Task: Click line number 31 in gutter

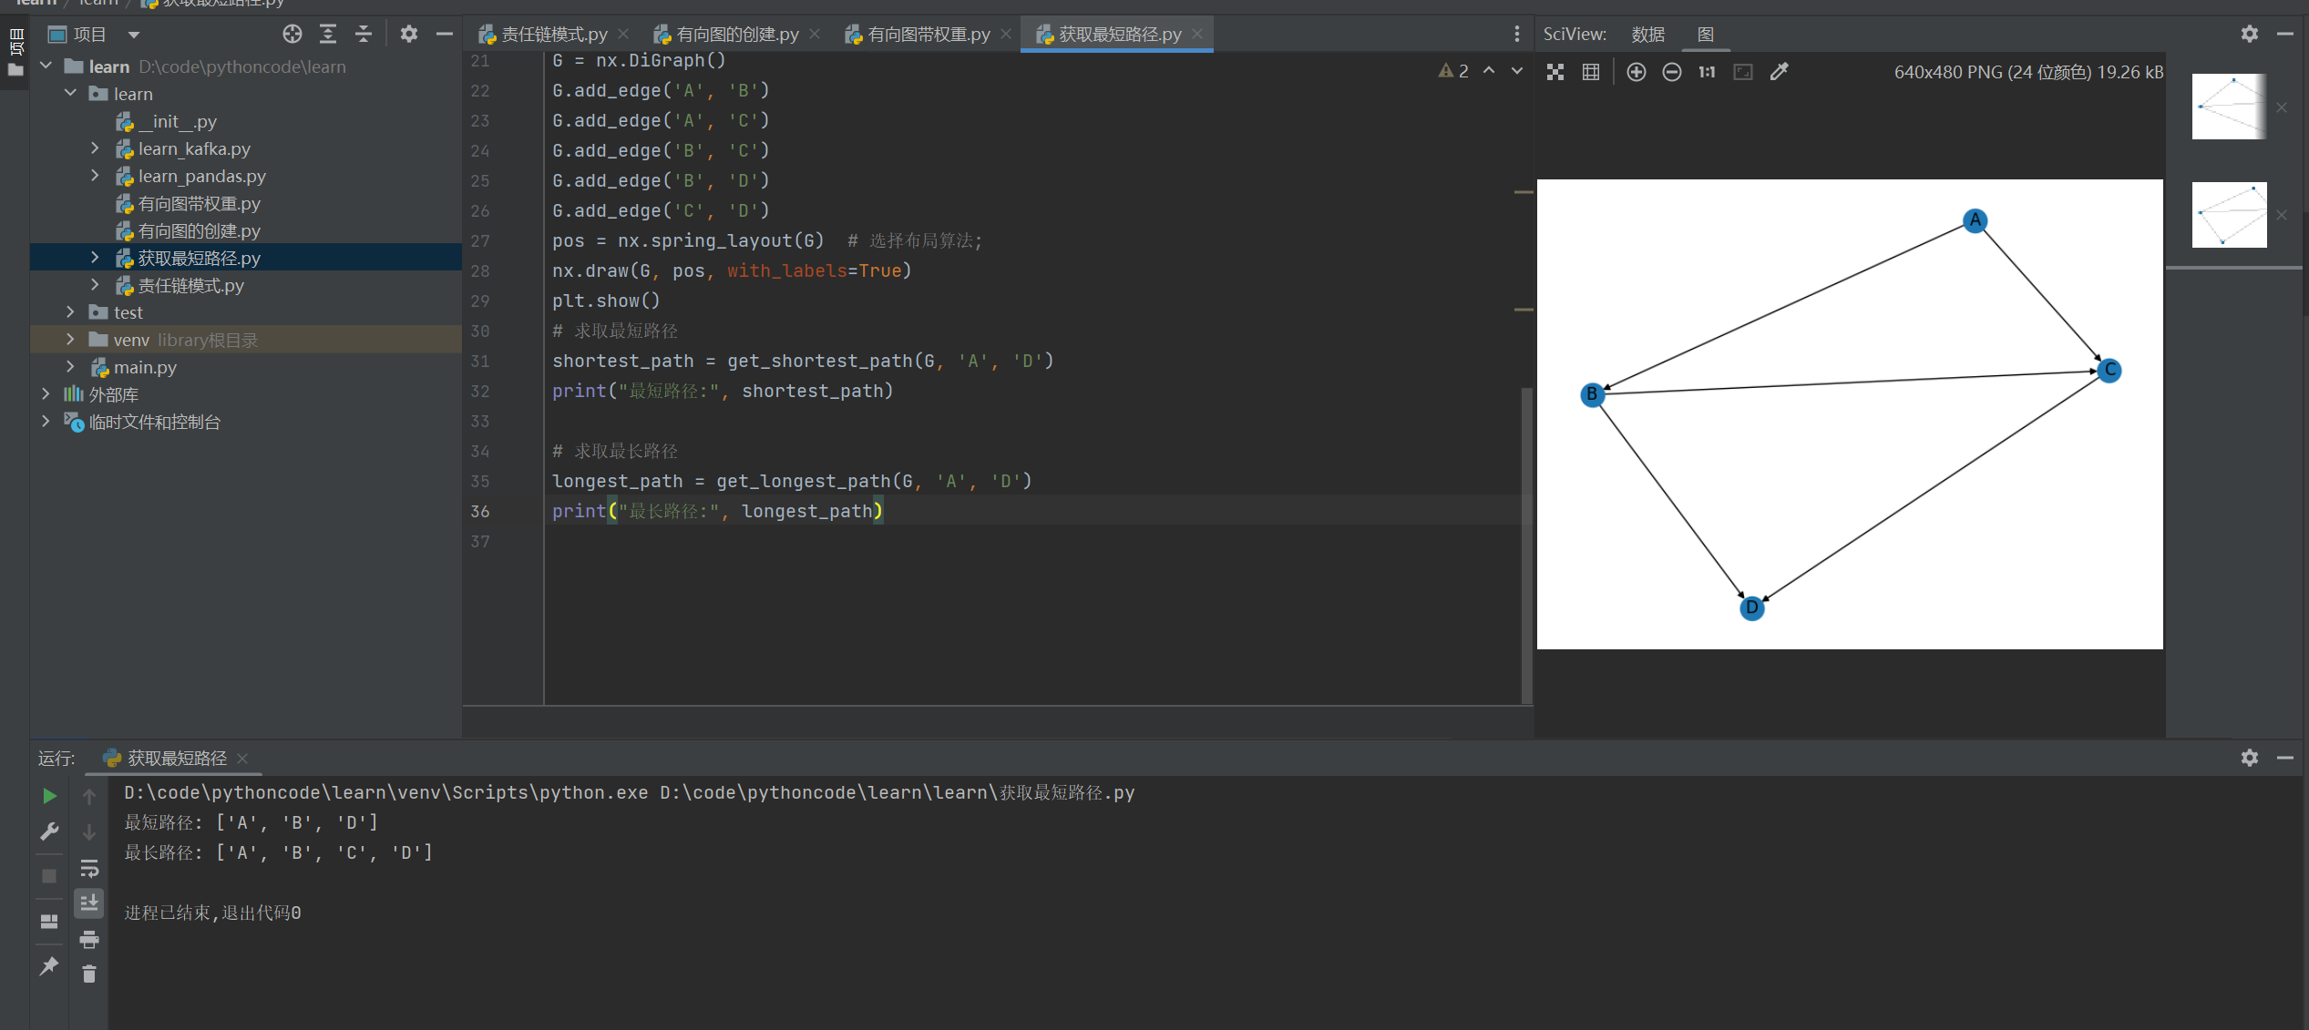Action: click(480, 361)
